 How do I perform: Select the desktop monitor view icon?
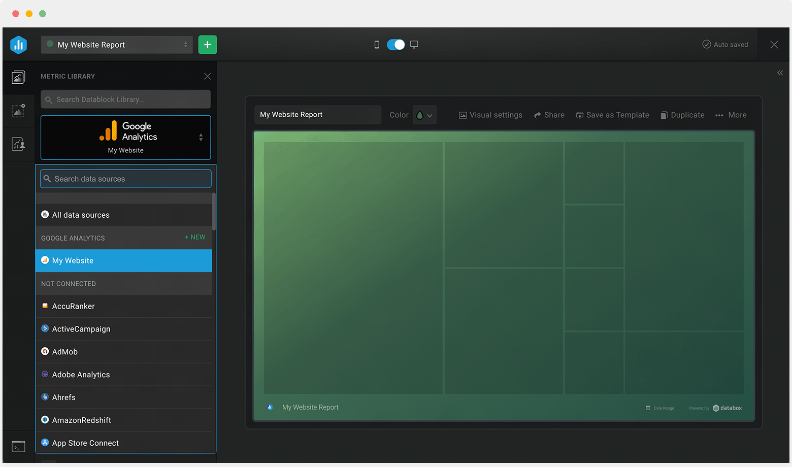click(x=414, y=45)
